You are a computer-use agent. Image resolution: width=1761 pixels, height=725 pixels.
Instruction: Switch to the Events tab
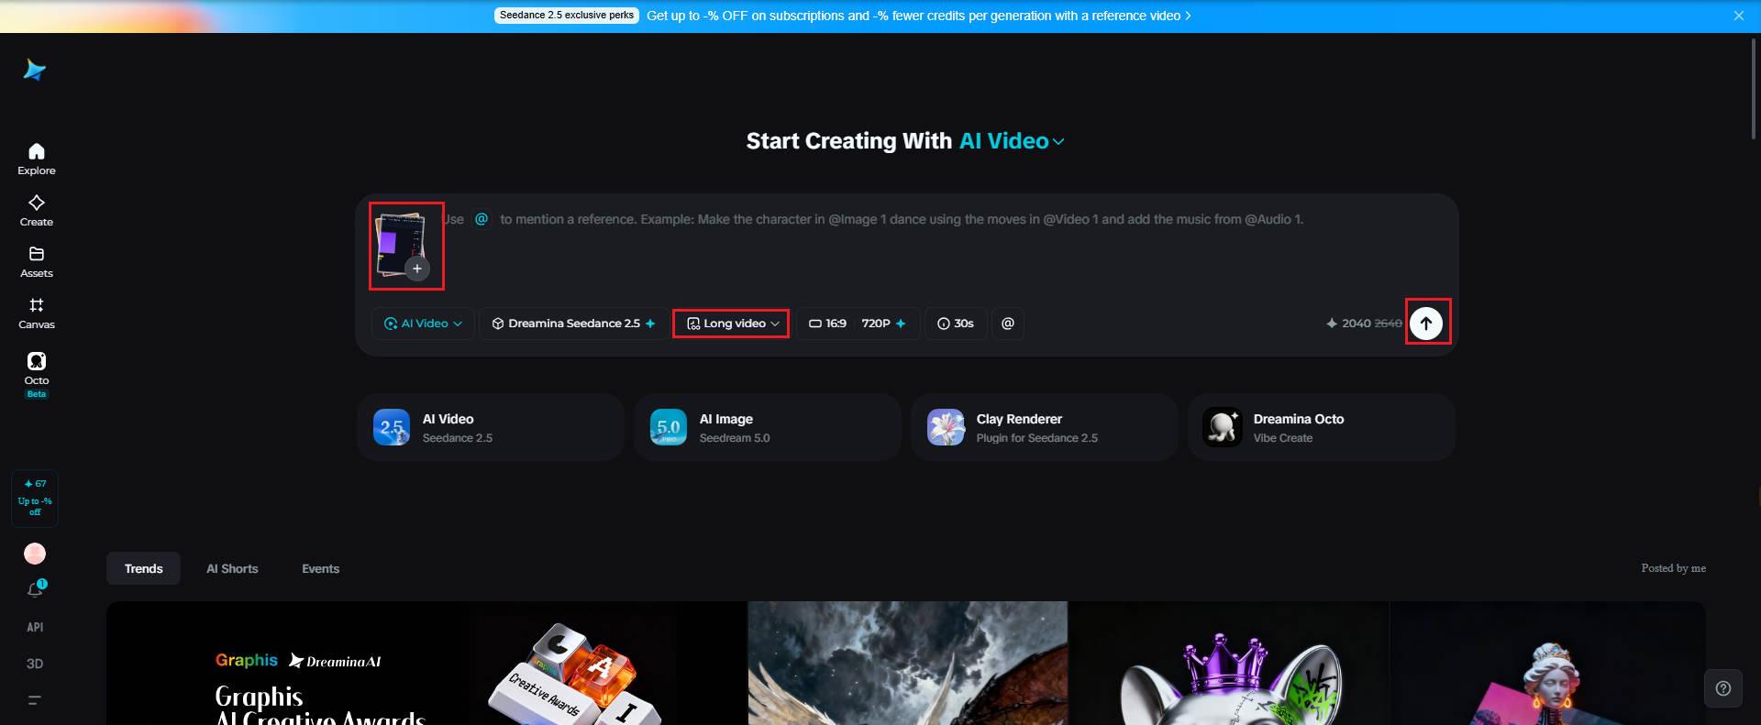[320, 568]
